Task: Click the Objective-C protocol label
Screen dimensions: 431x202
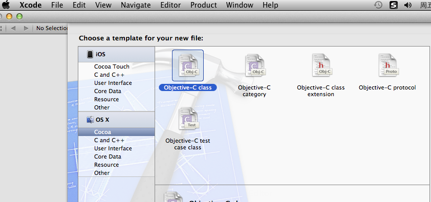Action: click(x=387, y=87)
